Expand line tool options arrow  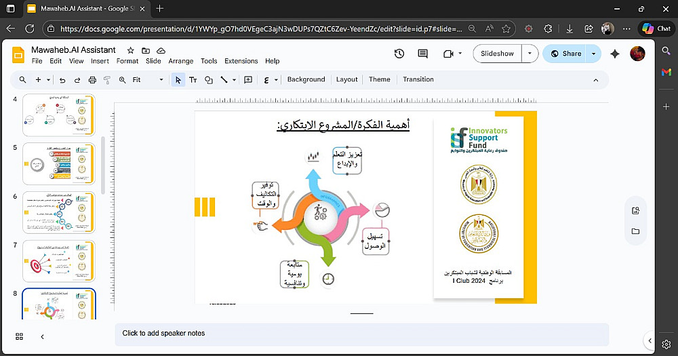(x=234, y=79)
